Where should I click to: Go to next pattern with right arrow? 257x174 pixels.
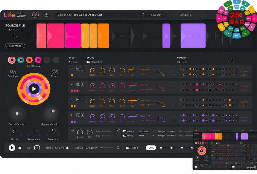tap(233, 62)
